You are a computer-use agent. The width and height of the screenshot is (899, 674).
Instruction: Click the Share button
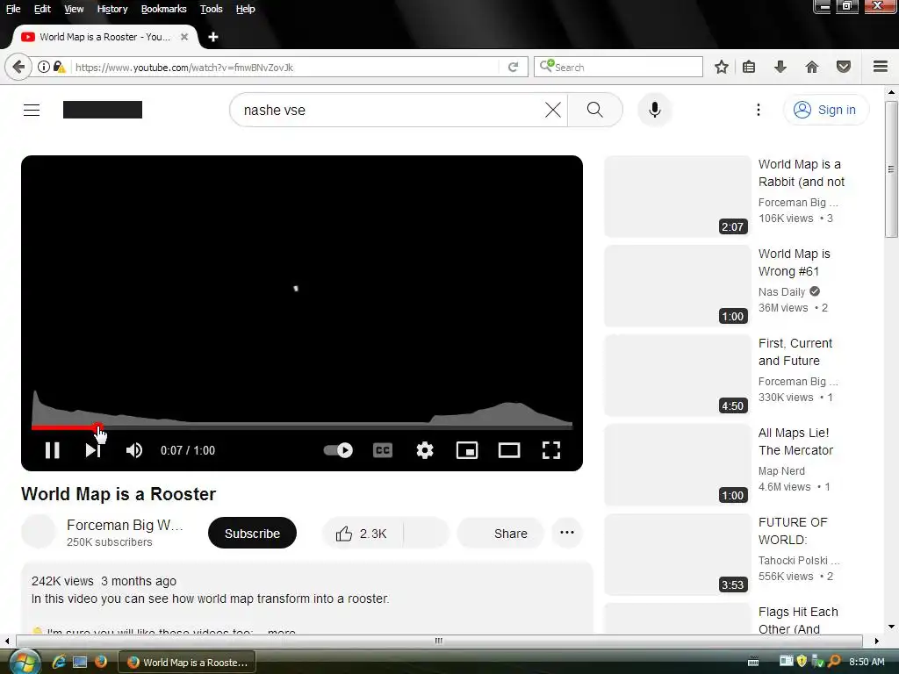click(x=500, y=534)
